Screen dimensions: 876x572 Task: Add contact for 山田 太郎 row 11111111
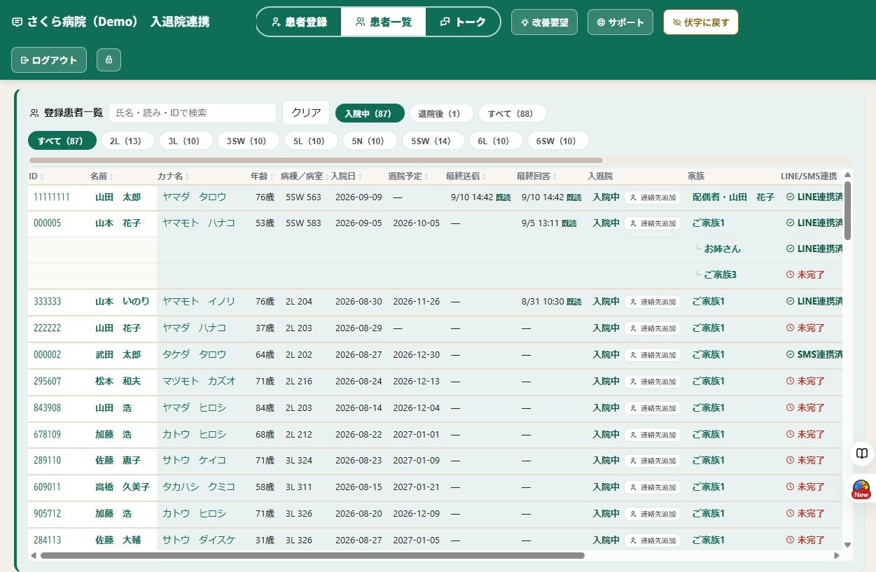point(653,197)
